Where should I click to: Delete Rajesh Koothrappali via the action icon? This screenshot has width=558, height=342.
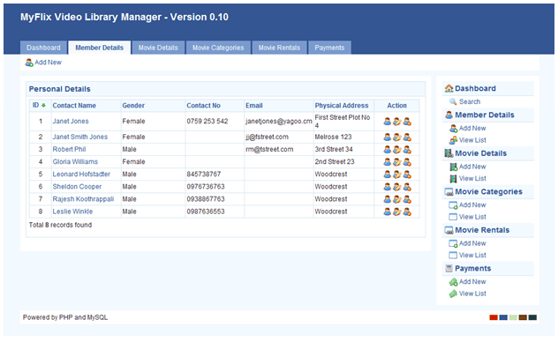407,199
